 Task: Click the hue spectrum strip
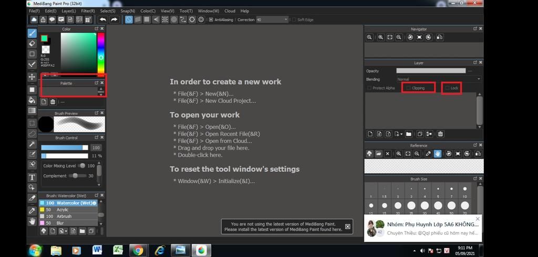click(101, 54)
